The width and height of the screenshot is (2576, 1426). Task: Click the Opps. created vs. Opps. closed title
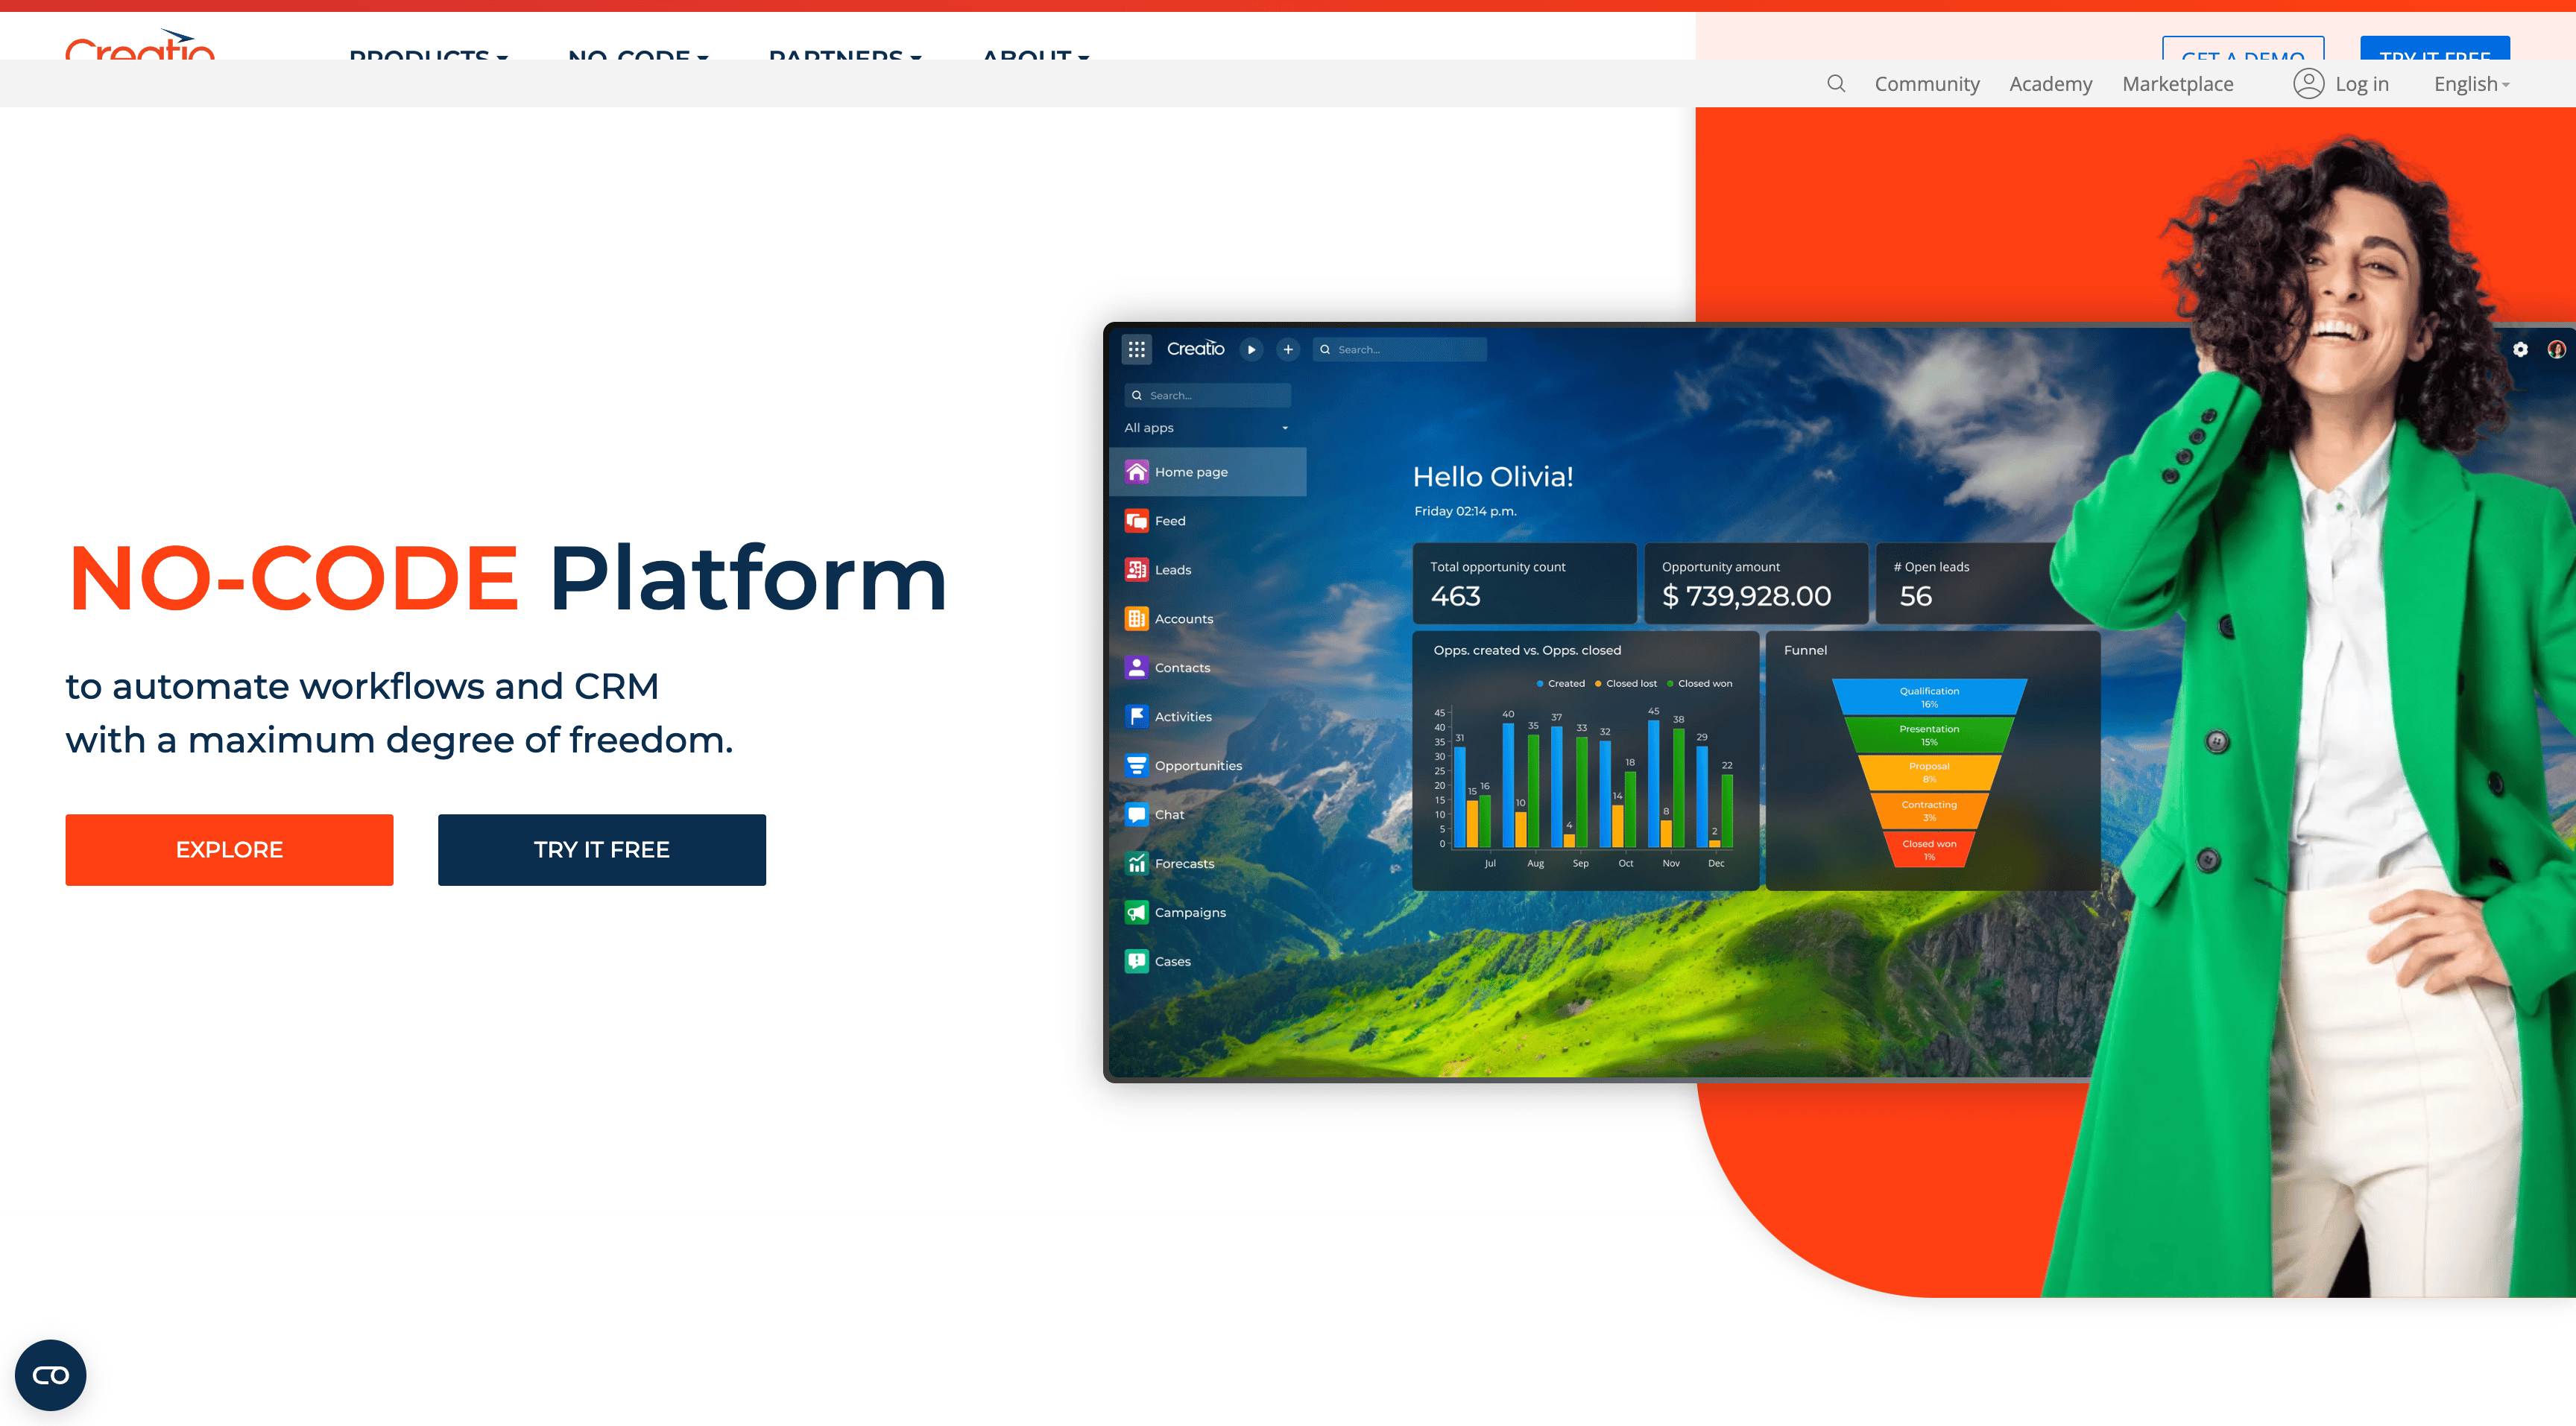1527,650
